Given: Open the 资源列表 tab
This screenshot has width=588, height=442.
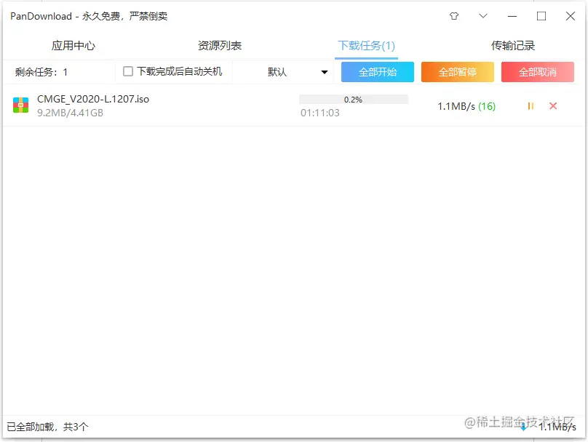Looking at the screenshot, I should tap(219, 44).
